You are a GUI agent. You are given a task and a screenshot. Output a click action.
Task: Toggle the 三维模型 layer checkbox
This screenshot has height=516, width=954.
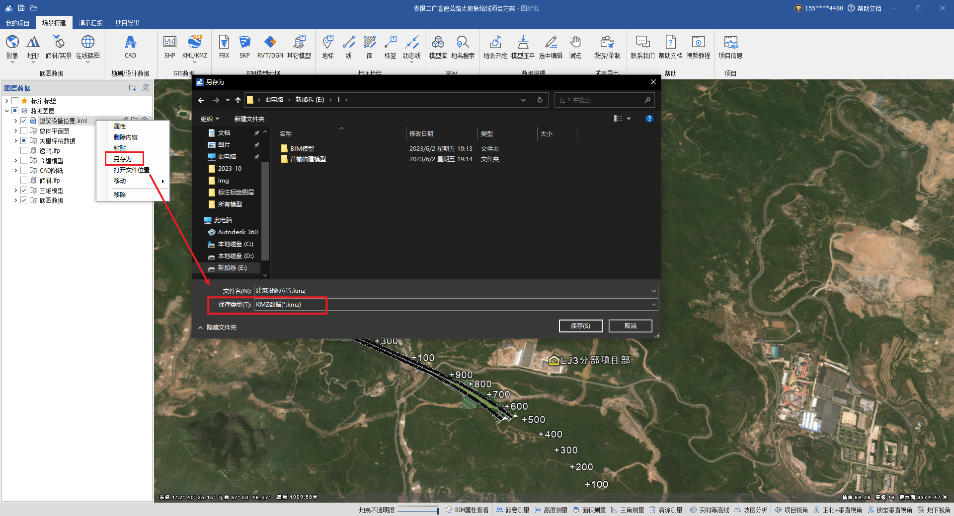coord(24,191)
